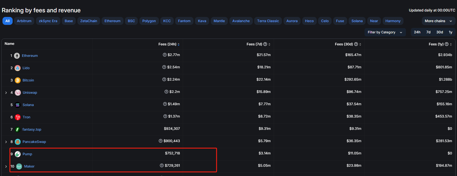Sort by Fees (1y) using its sort arrows
Screen dimensions: 457x176
pyautogui.click(x=451, y=44)
